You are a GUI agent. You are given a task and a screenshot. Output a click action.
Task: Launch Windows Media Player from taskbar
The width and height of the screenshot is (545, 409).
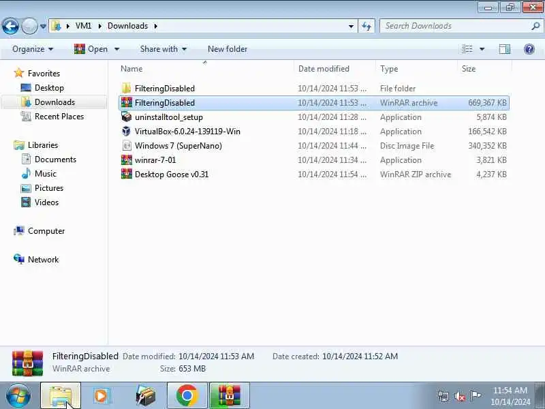101,395
